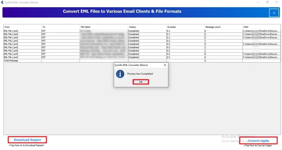Select the File Name column header

[104, 27]
